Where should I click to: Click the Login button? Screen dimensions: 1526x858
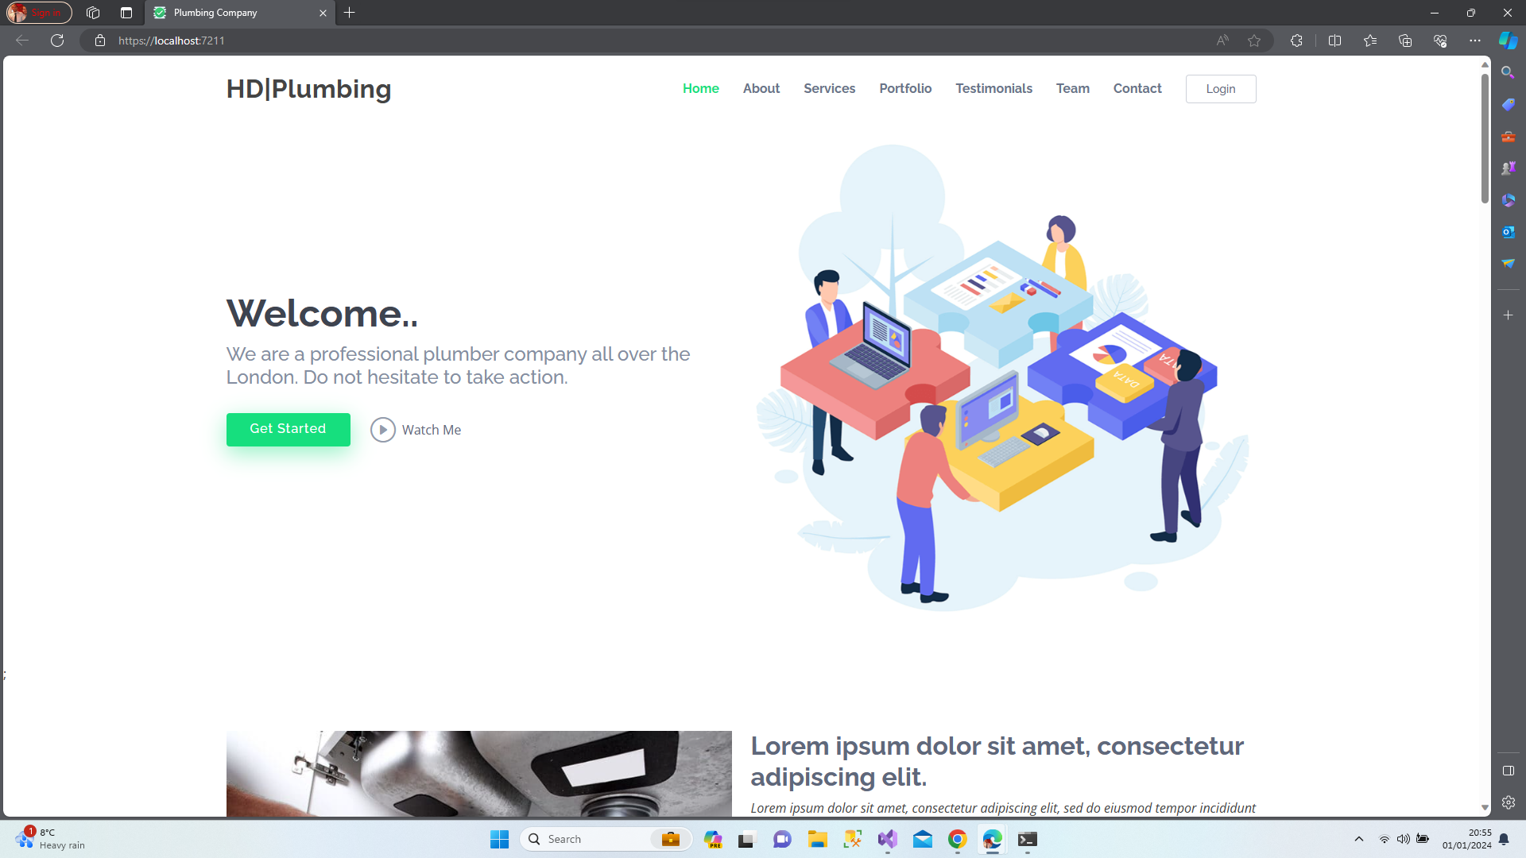point(1221,89)
